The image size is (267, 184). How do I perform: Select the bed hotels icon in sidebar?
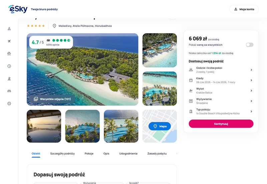(x=9, y=91)
